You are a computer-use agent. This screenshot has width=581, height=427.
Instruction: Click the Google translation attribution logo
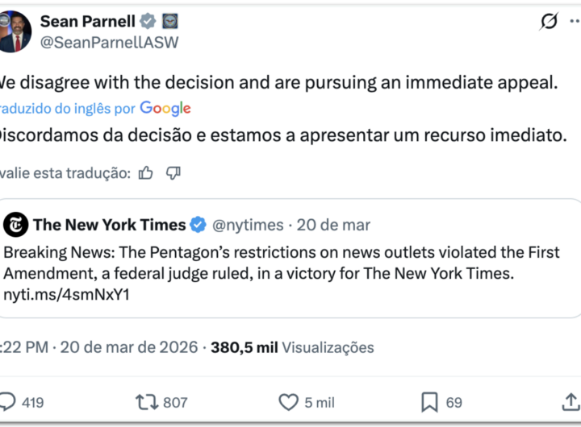(165, 108)
